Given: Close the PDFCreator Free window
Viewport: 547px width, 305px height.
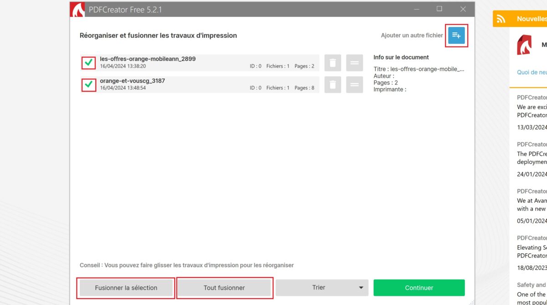Looking at the screenshot, I should click(463, 9).
